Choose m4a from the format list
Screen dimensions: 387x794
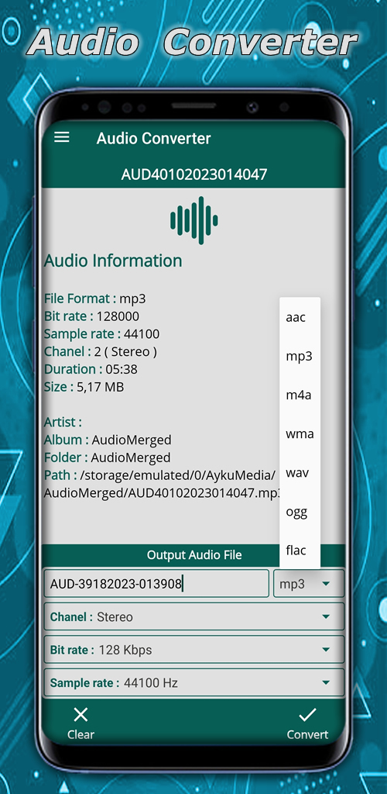(300, 395)
